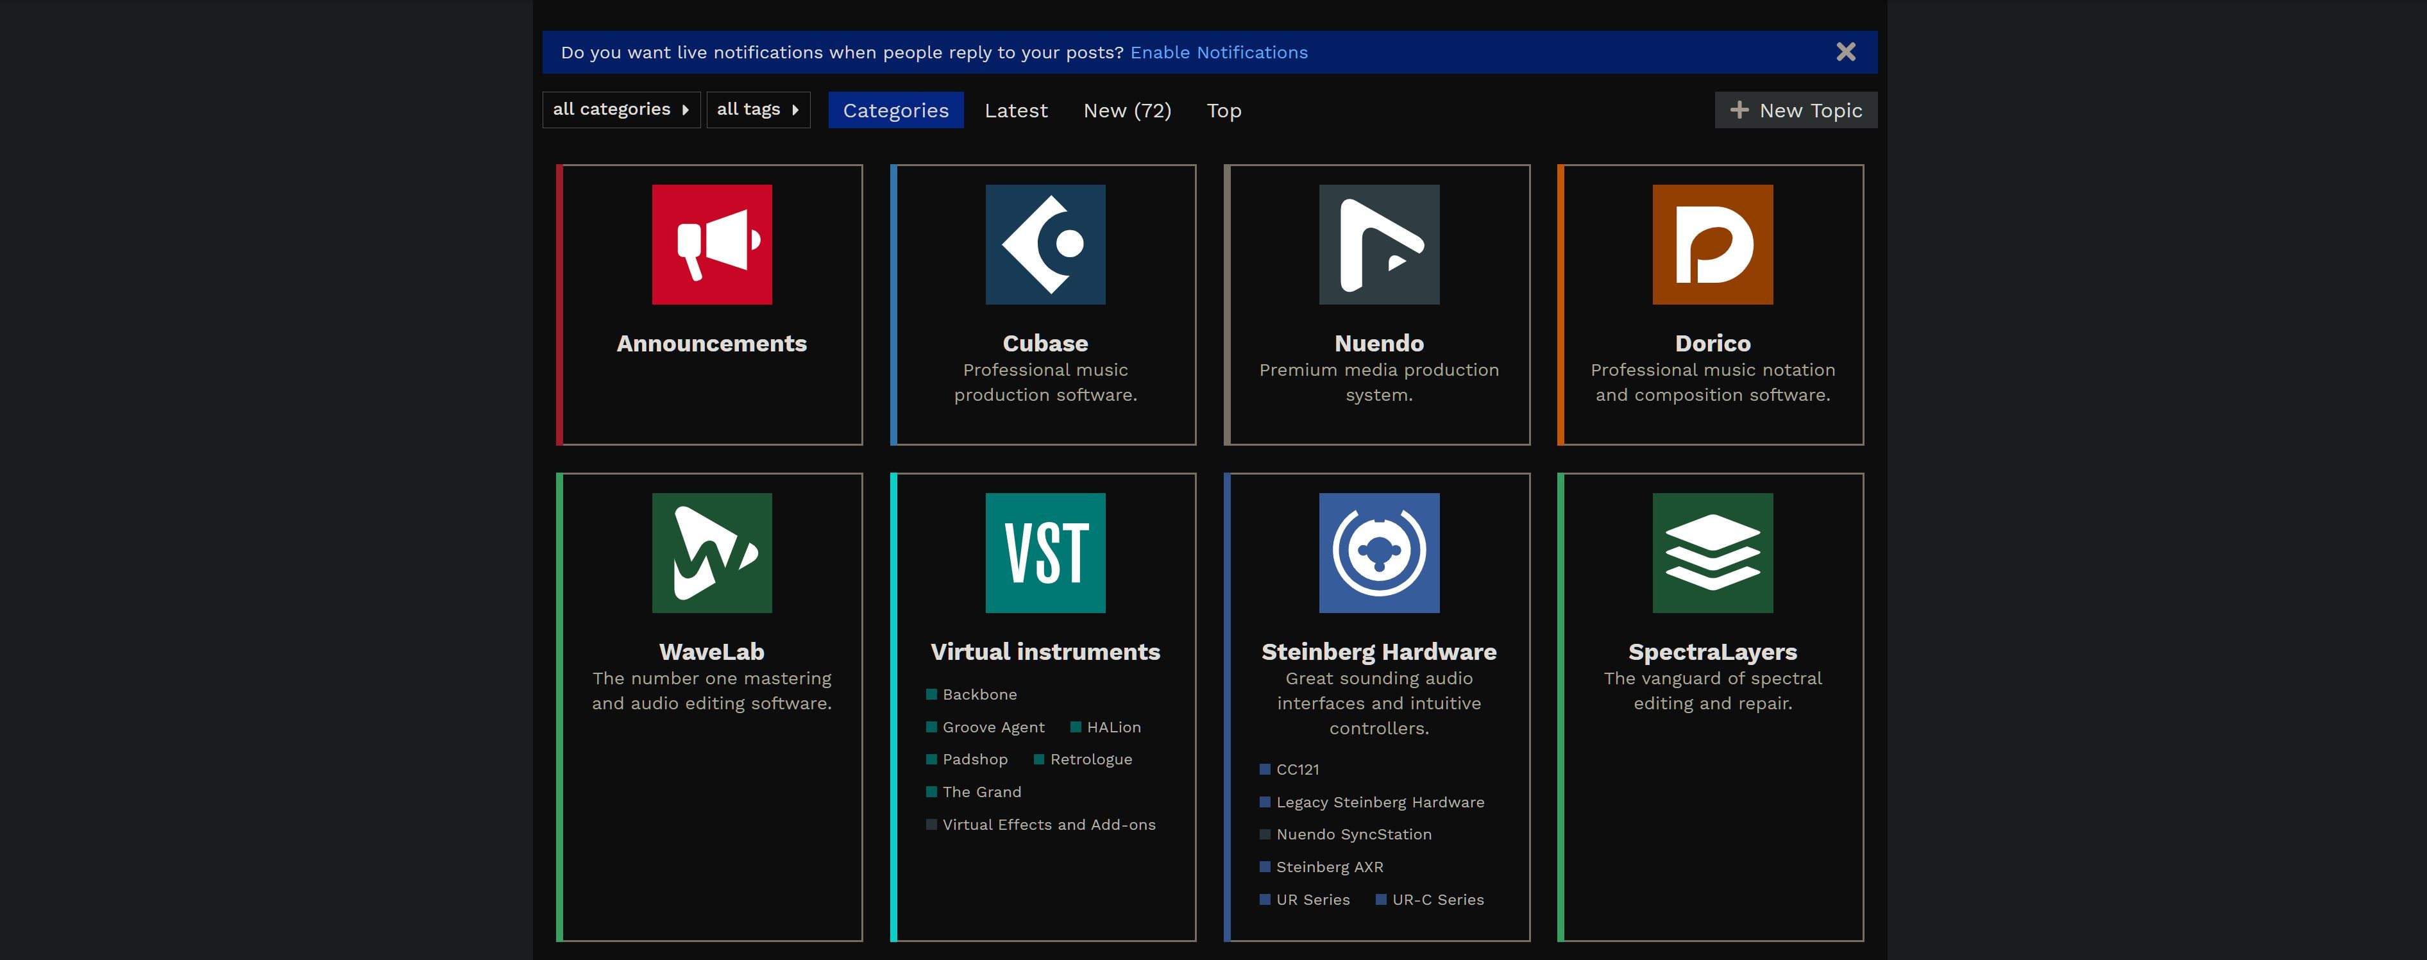
Task: Click the Steinberg Hardware blue icon
Action: coord(1378,553)
